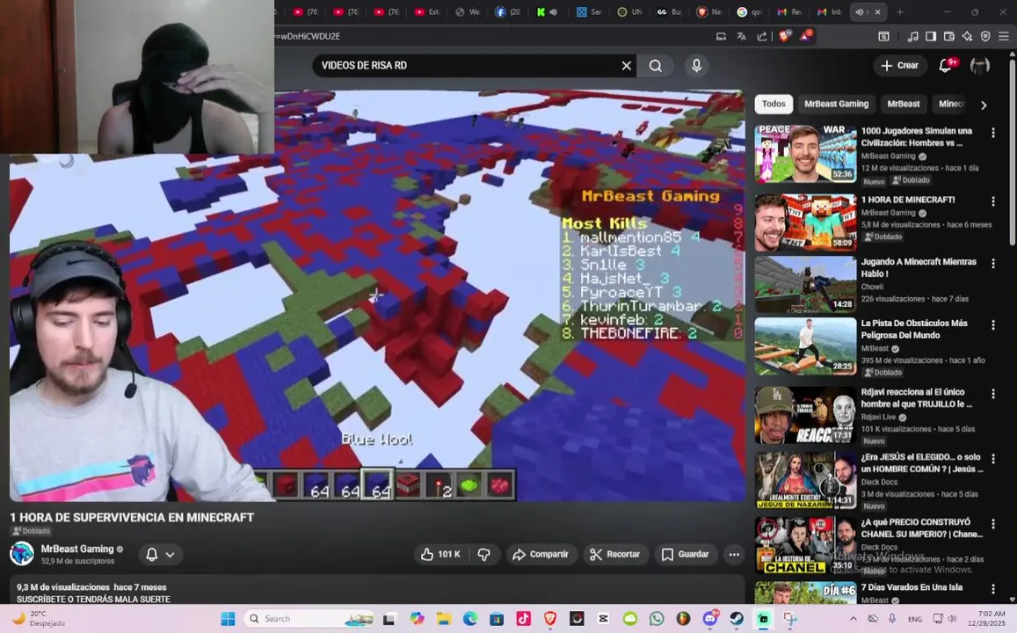Close the active YouTube tab
The width and height of the screenshot is (1017, 633).
pyautogui.click(x=877, y=11)
